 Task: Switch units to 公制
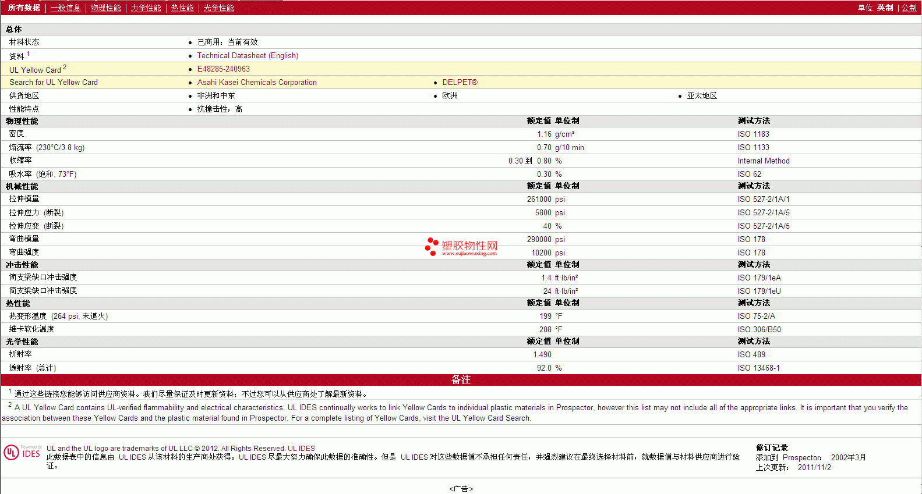pos(909,8)
